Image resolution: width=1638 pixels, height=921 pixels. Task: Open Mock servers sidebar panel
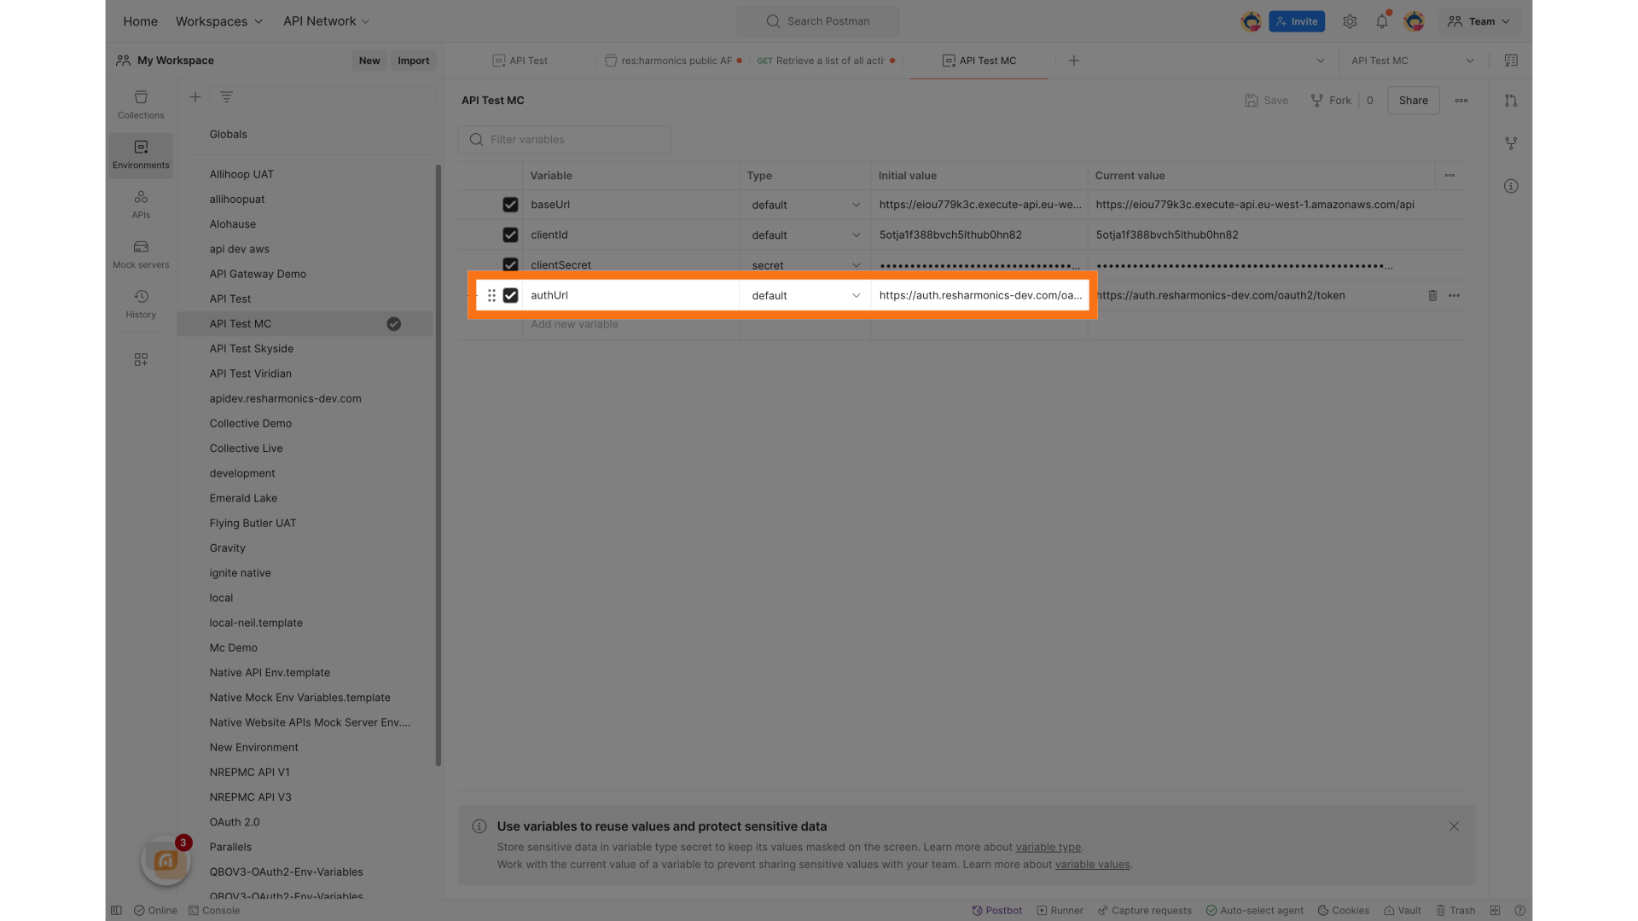(141, 254)
